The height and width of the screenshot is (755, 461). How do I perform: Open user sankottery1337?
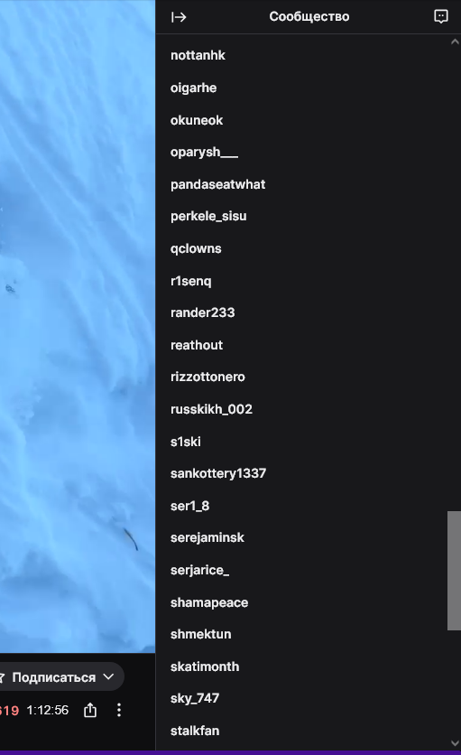(218, 474)
